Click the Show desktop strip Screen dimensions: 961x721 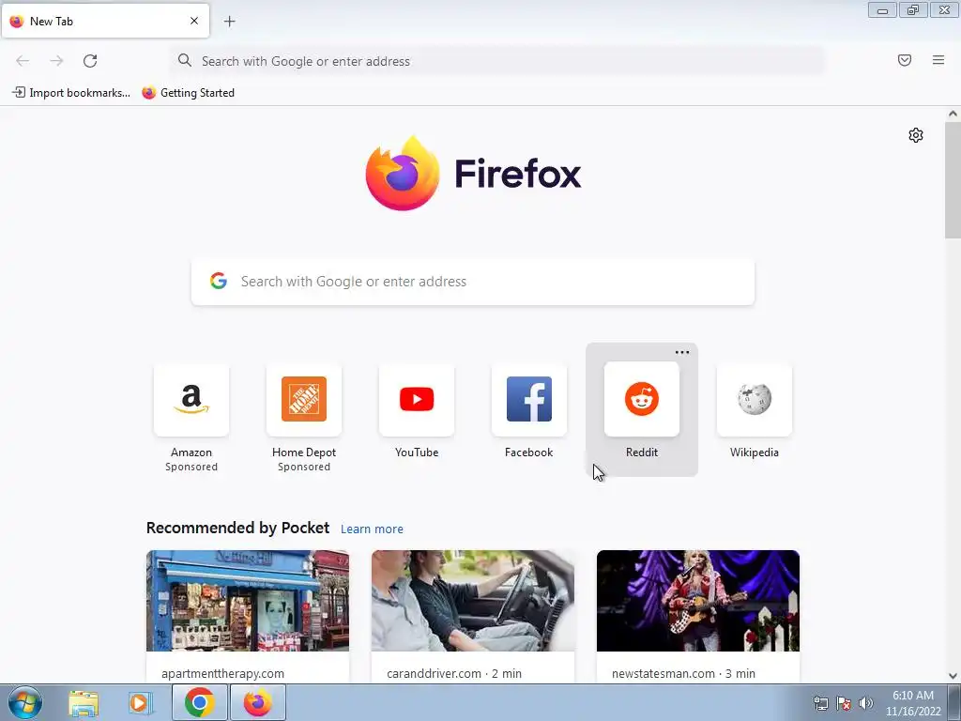tap(954, 702)
